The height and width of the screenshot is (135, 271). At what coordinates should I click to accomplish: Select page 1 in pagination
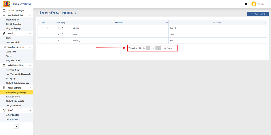[153, 48]
